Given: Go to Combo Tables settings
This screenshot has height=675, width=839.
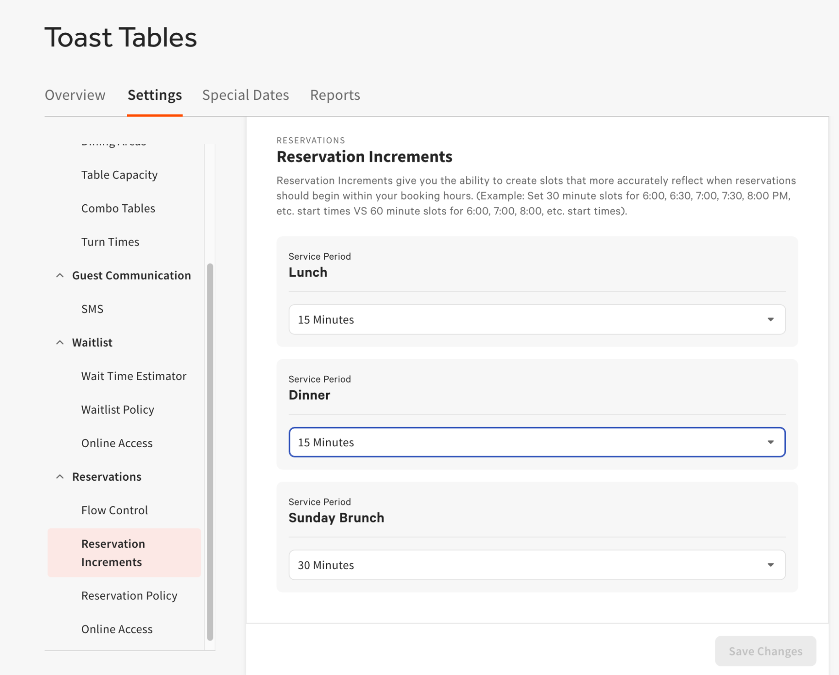Looking at the screenshot, I should [118, 208].
